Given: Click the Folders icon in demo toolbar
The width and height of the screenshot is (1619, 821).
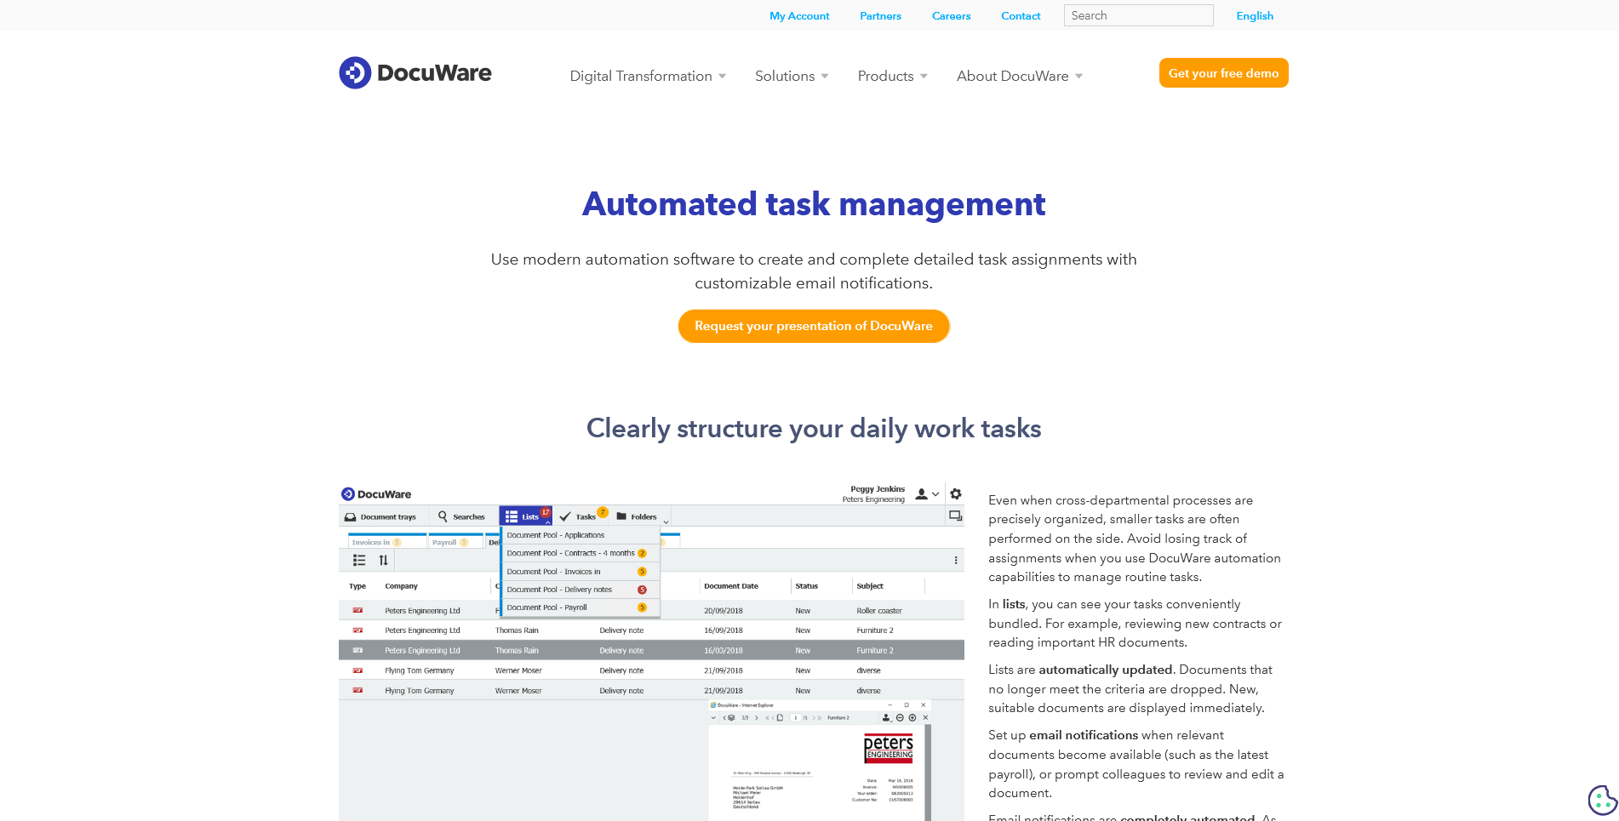Looking at the screenshot, I should click(x=621, y=516).
